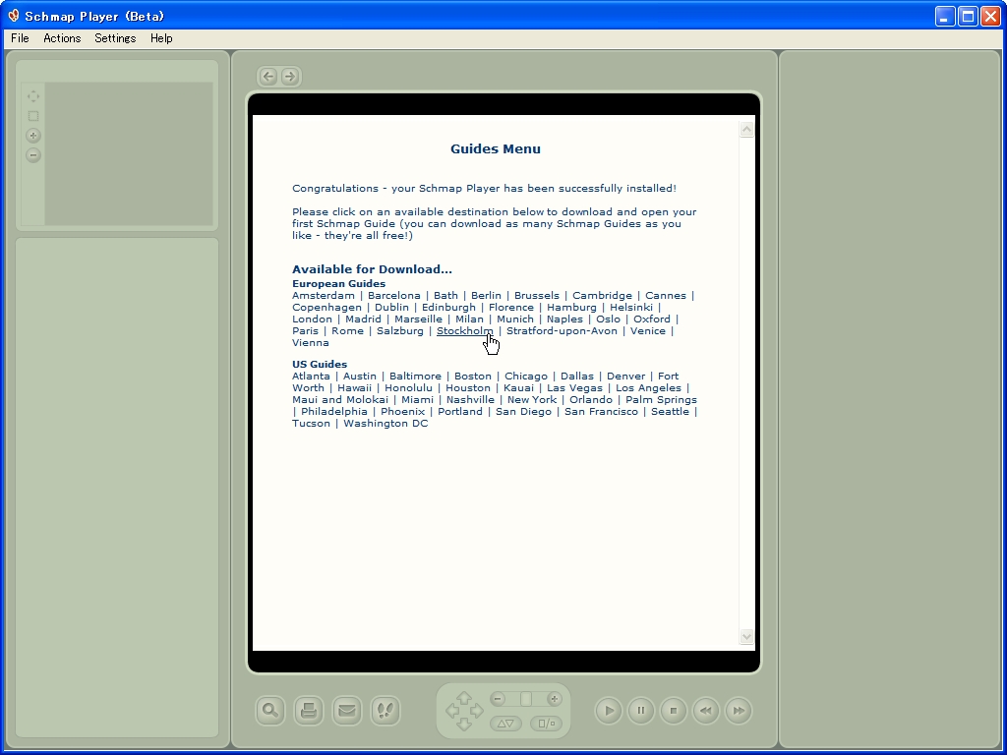Select the Paris guide
The height and width of the screenshot is (755, 1007).
(305, 331)
